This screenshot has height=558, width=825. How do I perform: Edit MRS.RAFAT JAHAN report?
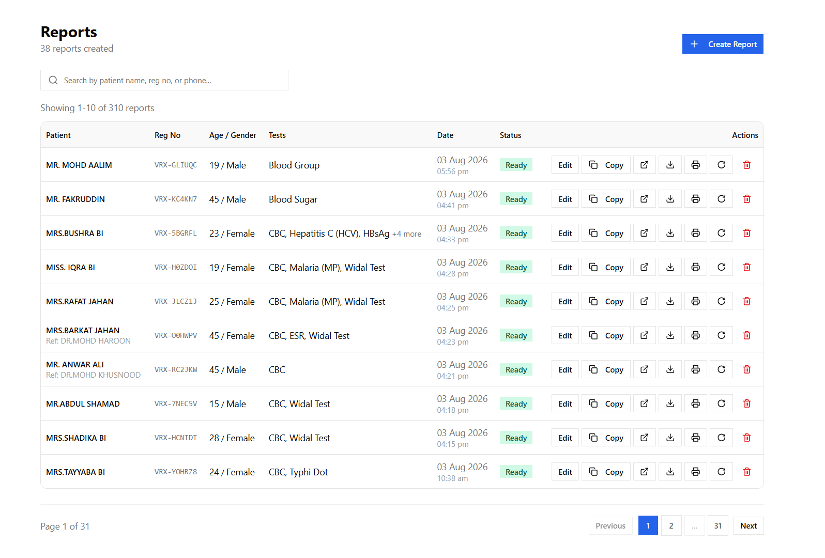(x=565, y=301)
